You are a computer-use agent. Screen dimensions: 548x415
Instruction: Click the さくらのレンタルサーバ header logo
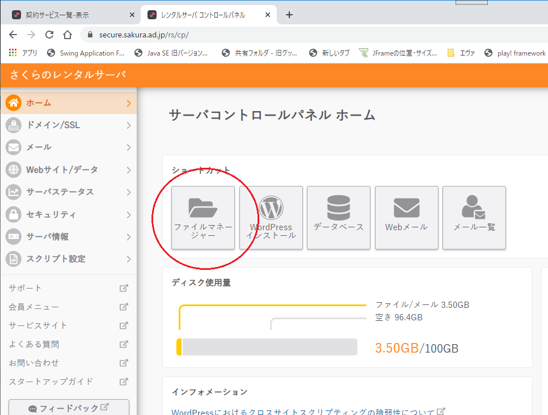tap(68, 74)
